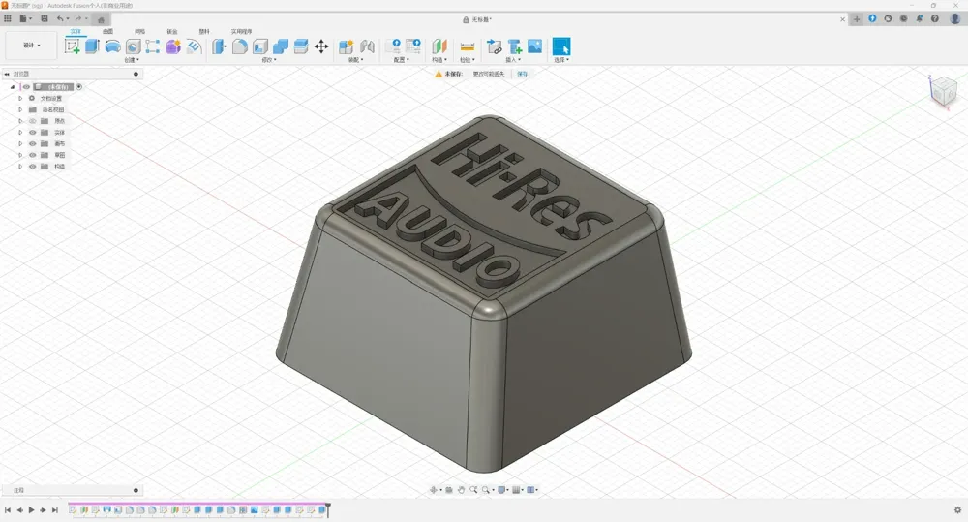This screenshot has width=968, height=522.
Task: Select the Hole tool
Action: tap(133, 46)
